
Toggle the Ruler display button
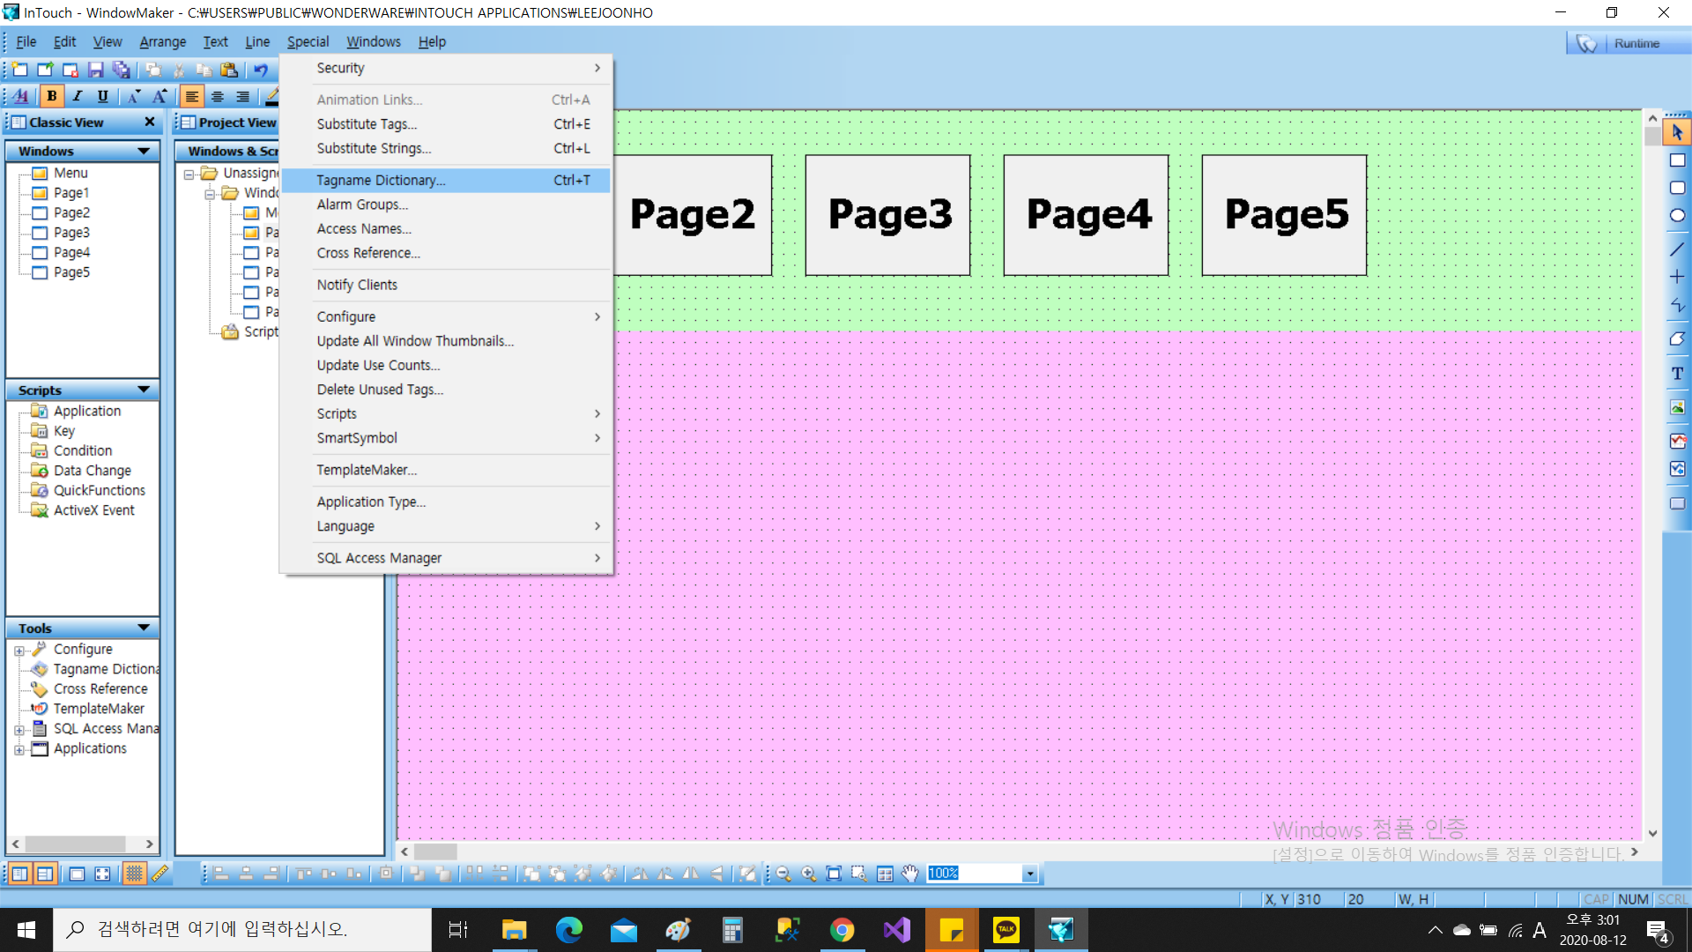[x=160, y=874]
